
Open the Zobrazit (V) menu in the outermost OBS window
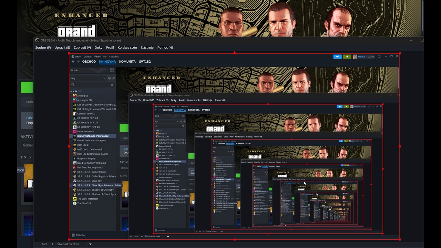tap(82, 48)
